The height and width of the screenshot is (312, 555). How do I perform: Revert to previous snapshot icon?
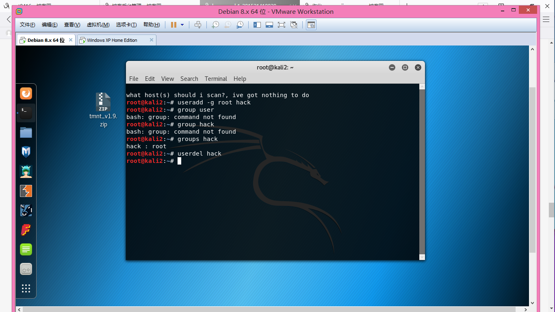(x=228, y=25)
